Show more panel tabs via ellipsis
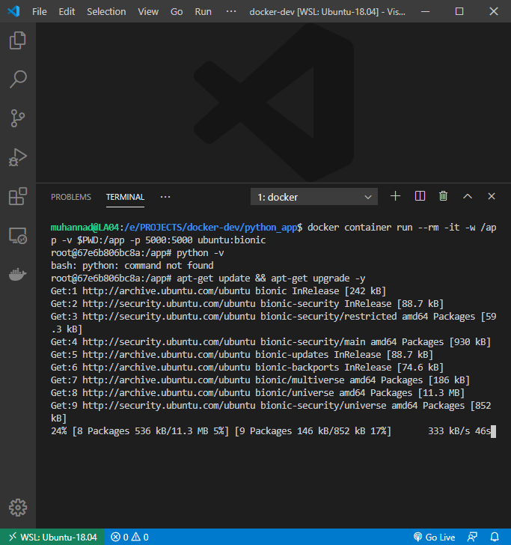 click(165, 197)
